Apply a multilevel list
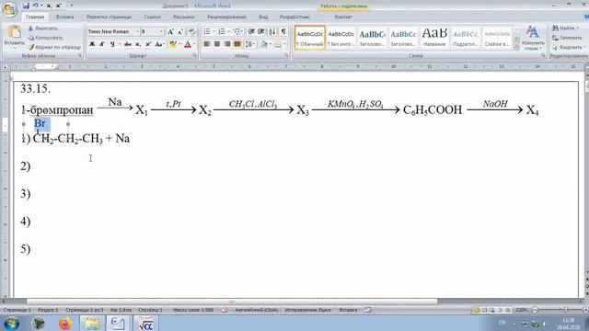Image resolution: width=589 pixels, height=331 pixels. coord(237,31)
